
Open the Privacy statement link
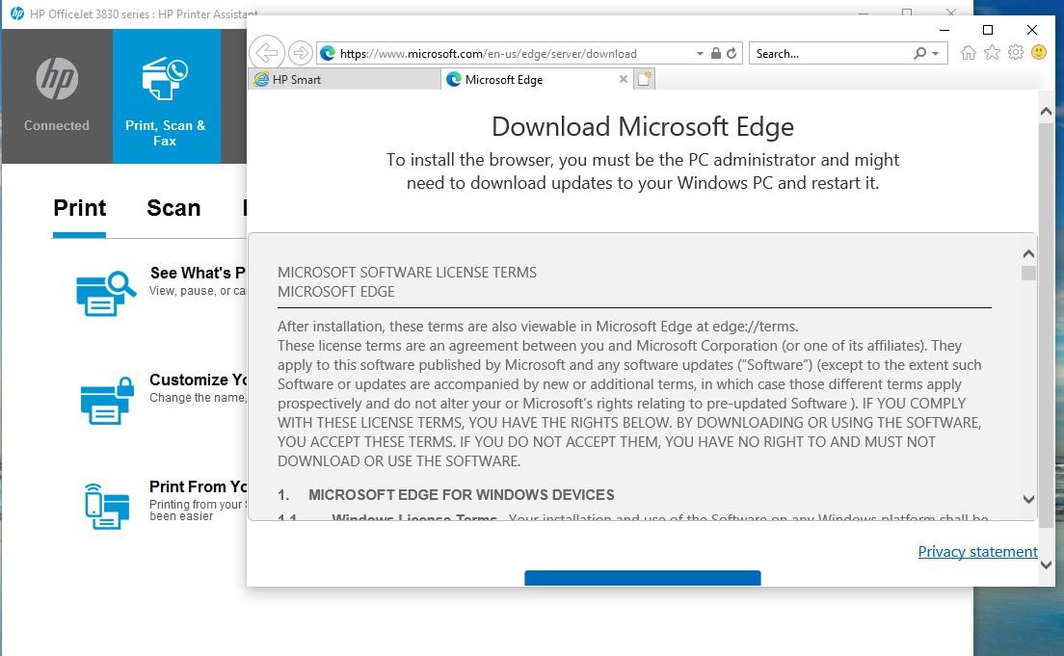(x=977, y=552)
